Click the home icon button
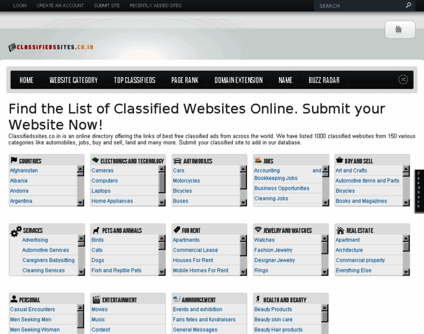 click(x=400, y=30)
